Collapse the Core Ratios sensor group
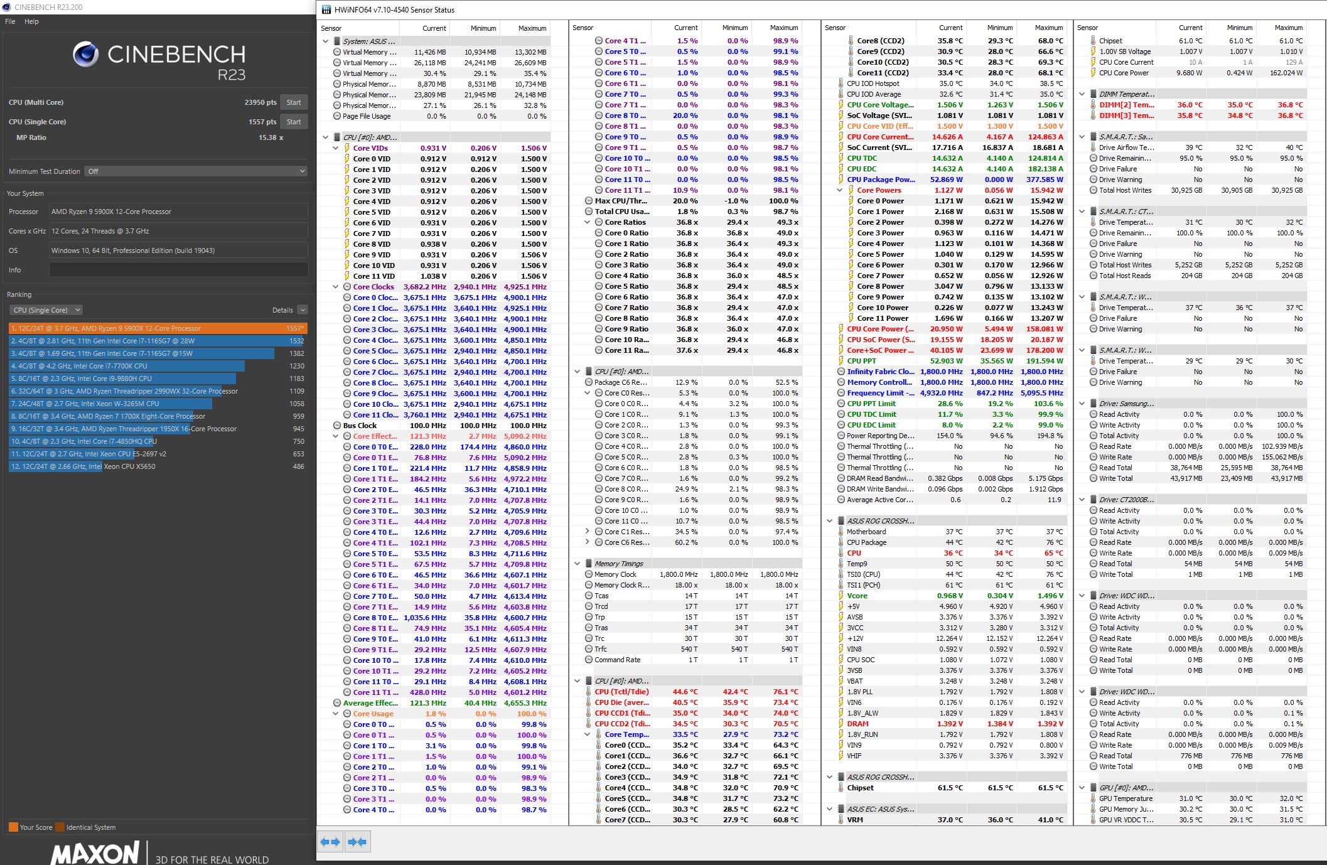 tap(588, 222)
